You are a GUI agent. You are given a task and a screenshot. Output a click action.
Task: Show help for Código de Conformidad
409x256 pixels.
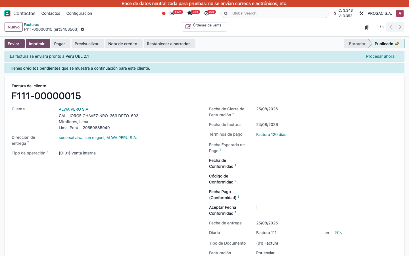coord(235,181)
